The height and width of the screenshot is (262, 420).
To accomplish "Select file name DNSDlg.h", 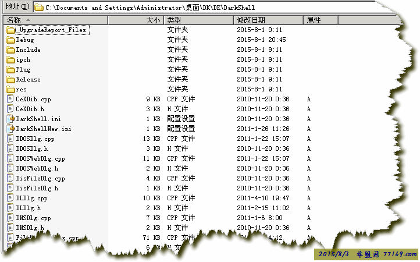I will click(30, 228).
